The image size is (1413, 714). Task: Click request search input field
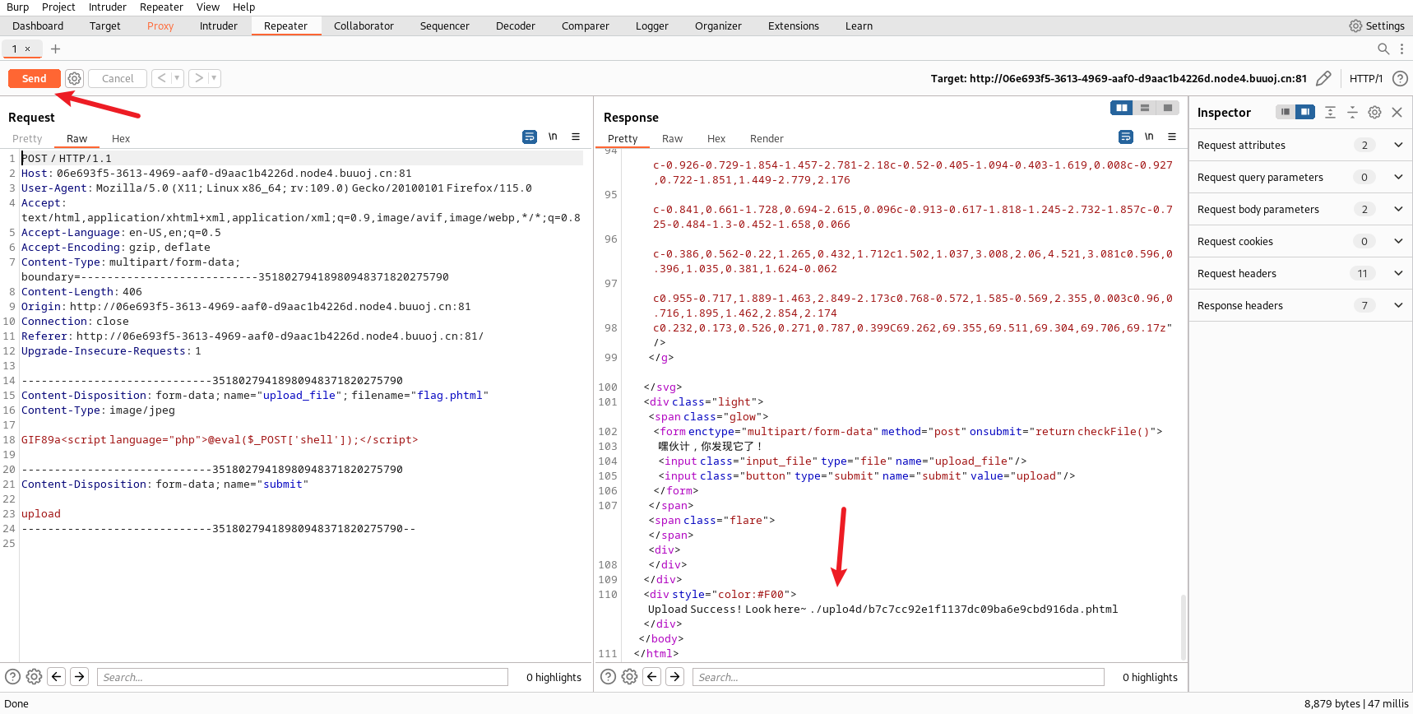pyautogui.click(x=302, y=677)
